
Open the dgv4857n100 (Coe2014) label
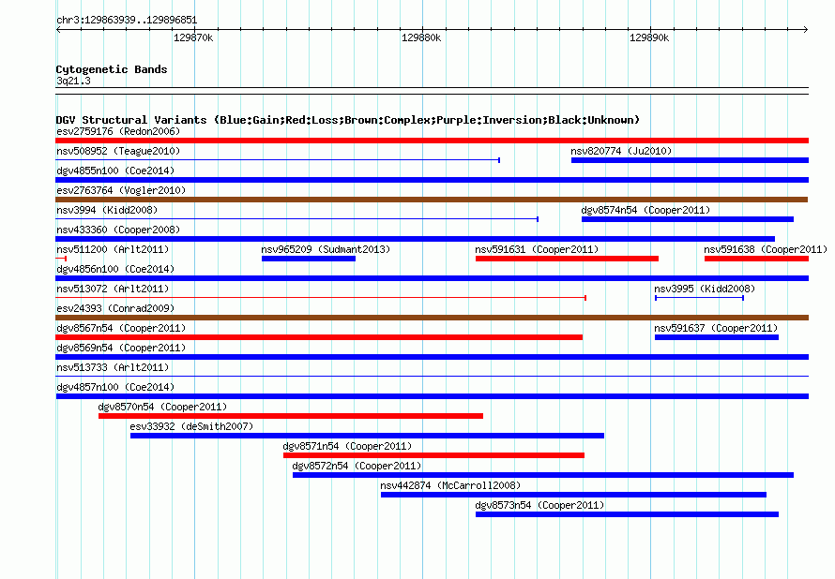click(115, 387)
